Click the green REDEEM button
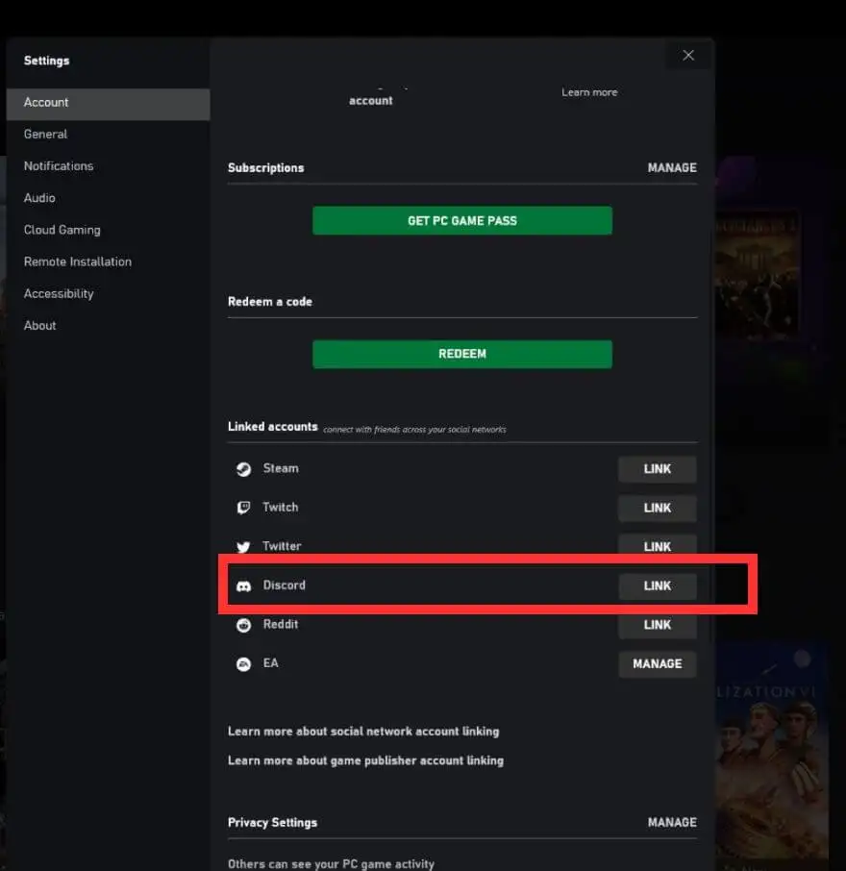 click(x=462, y=354)
